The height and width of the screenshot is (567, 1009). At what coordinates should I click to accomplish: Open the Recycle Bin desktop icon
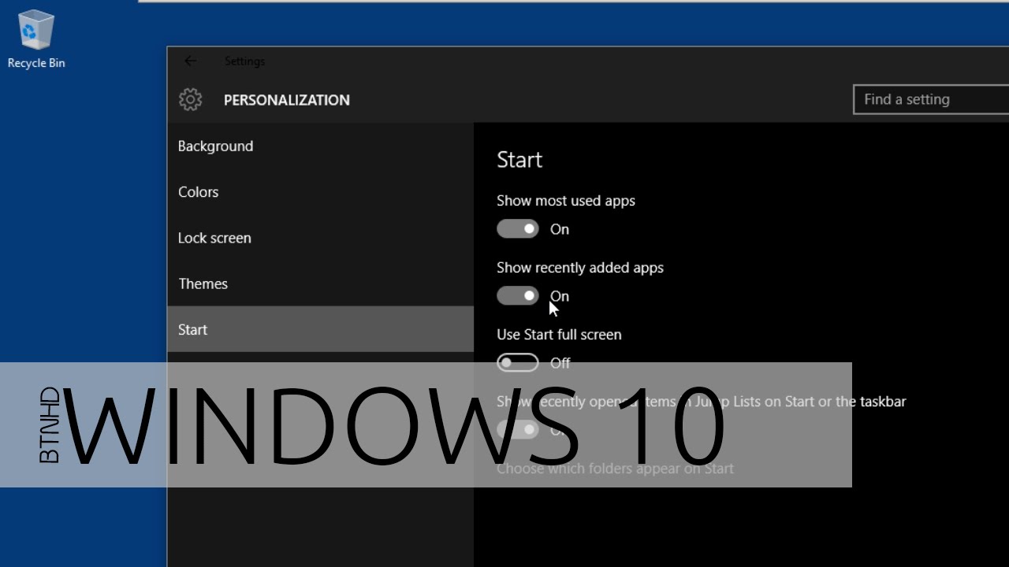[x=35, y=38]
